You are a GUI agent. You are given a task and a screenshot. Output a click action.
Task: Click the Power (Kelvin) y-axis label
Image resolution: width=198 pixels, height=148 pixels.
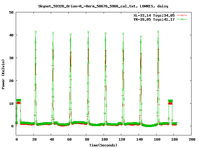click(x=3, y=74)
